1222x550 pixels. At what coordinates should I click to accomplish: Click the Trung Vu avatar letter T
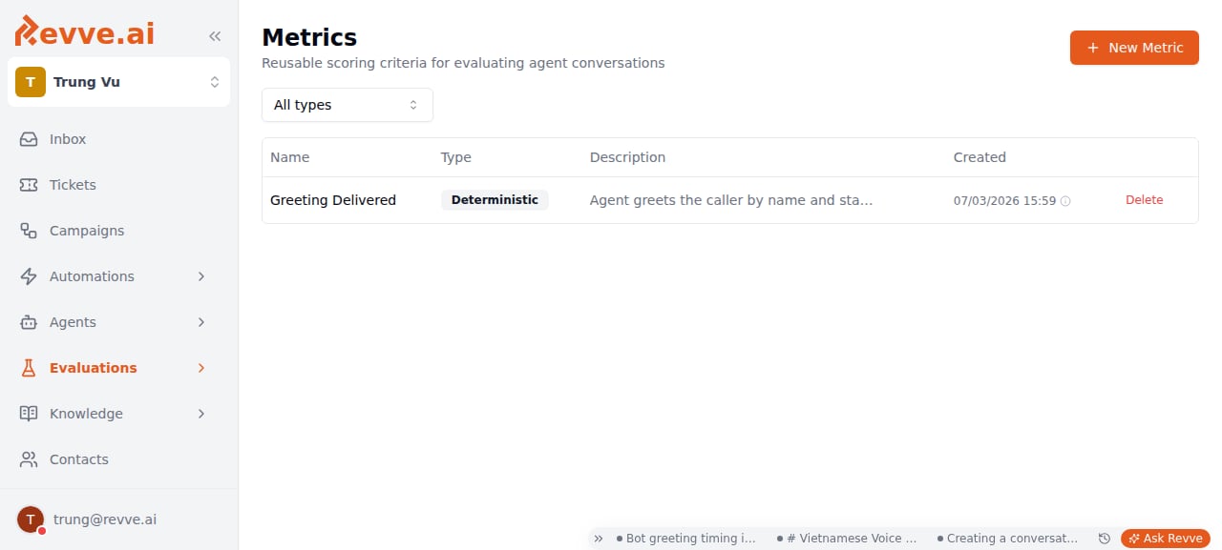click(x=31, y=82)
